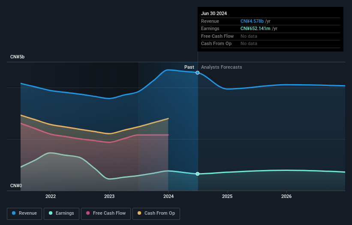This screenshot has height=225, width=352.
Task: Click the orange Cash From Op legend dot
Action: (x=139, y=213)
